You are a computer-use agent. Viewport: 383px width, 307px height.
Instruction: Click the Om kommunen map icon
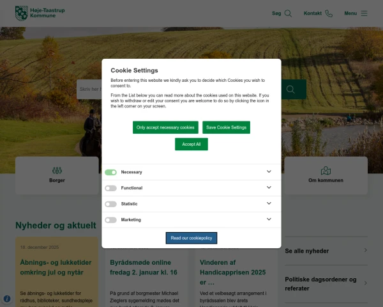click(x=326, y=170)
